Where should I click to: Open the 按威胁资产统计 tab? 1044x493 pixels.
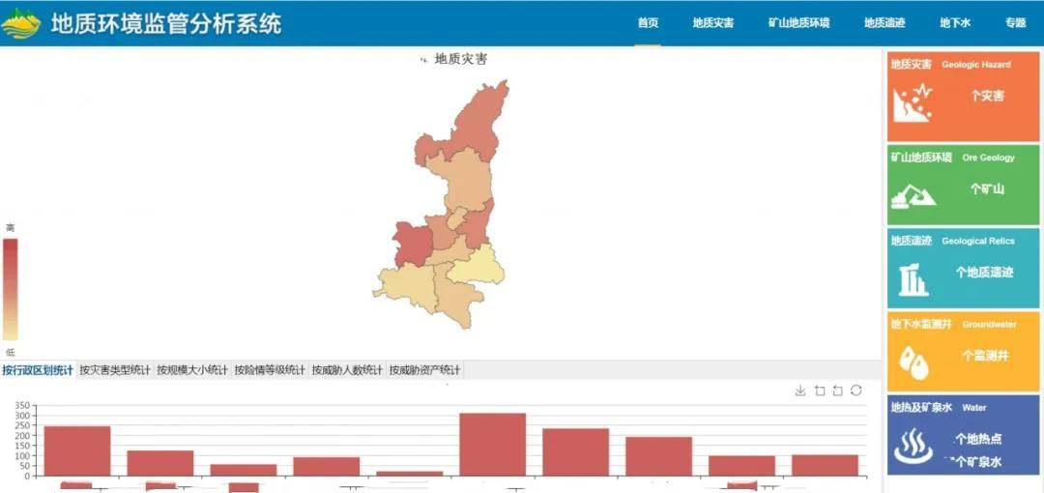click(424, 370)
